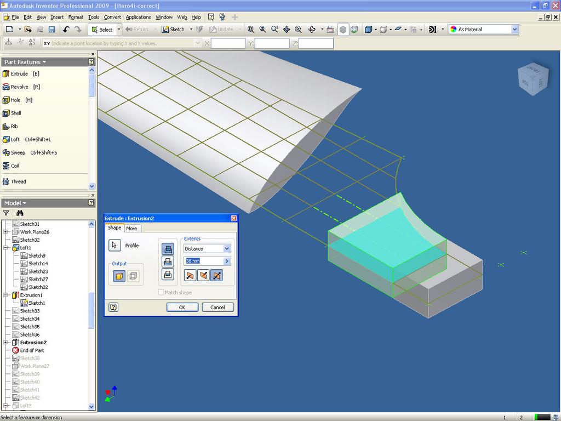561x421 pixels.
Task: Activate the Shell tool
Action: pyautogui.click(x=12, y=113)
